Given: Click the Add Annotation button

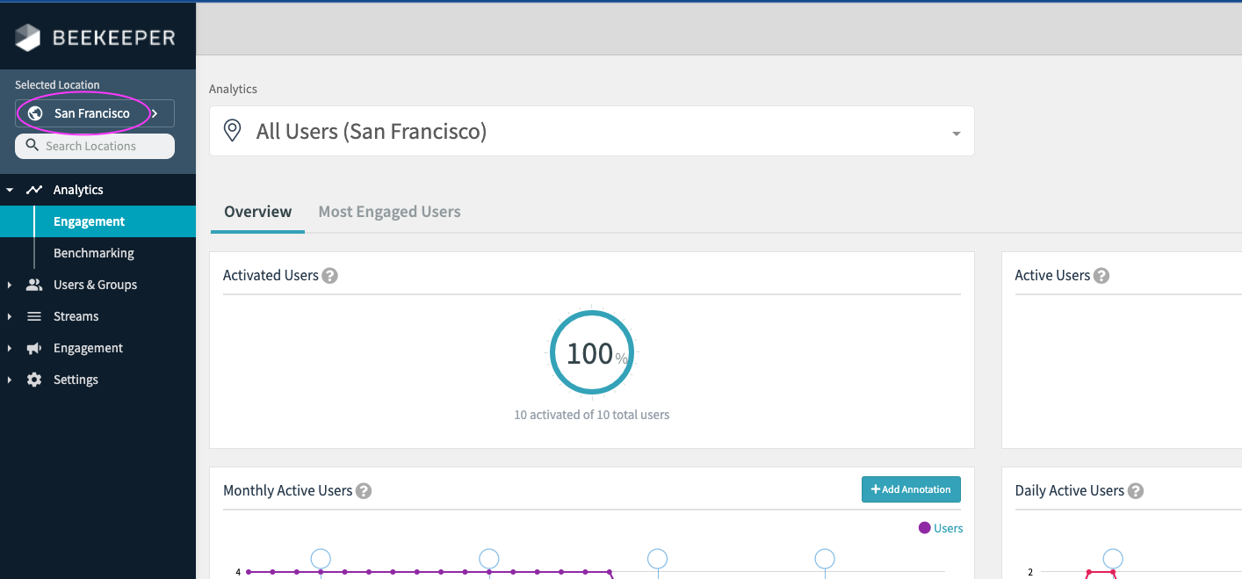Looking at the screenshot, I should (x=911, y=489).
